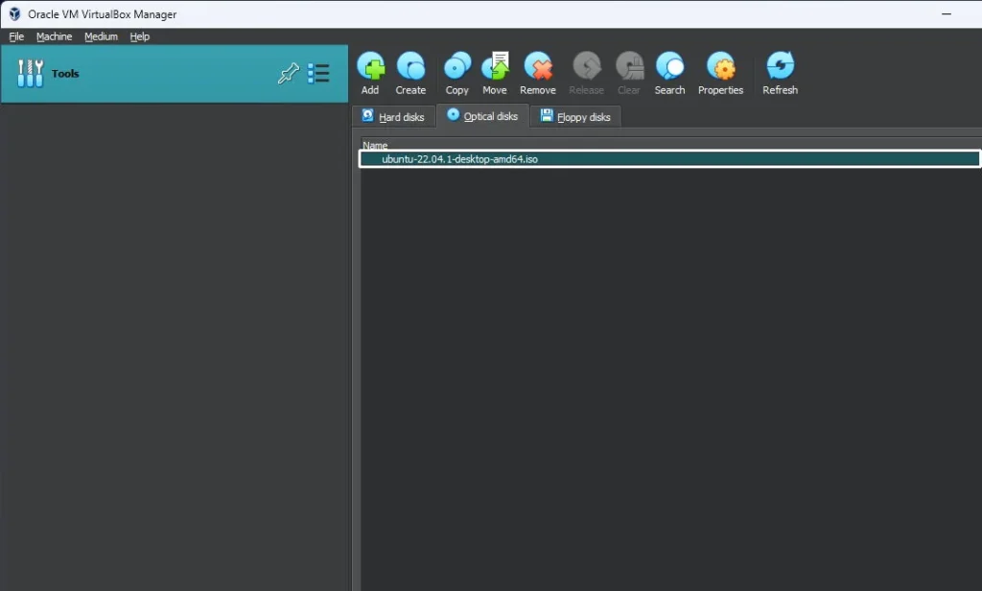Screen dimensions: 982x591
Task: Click the Remove medium toolbar icon
Action: pos(538,66)
